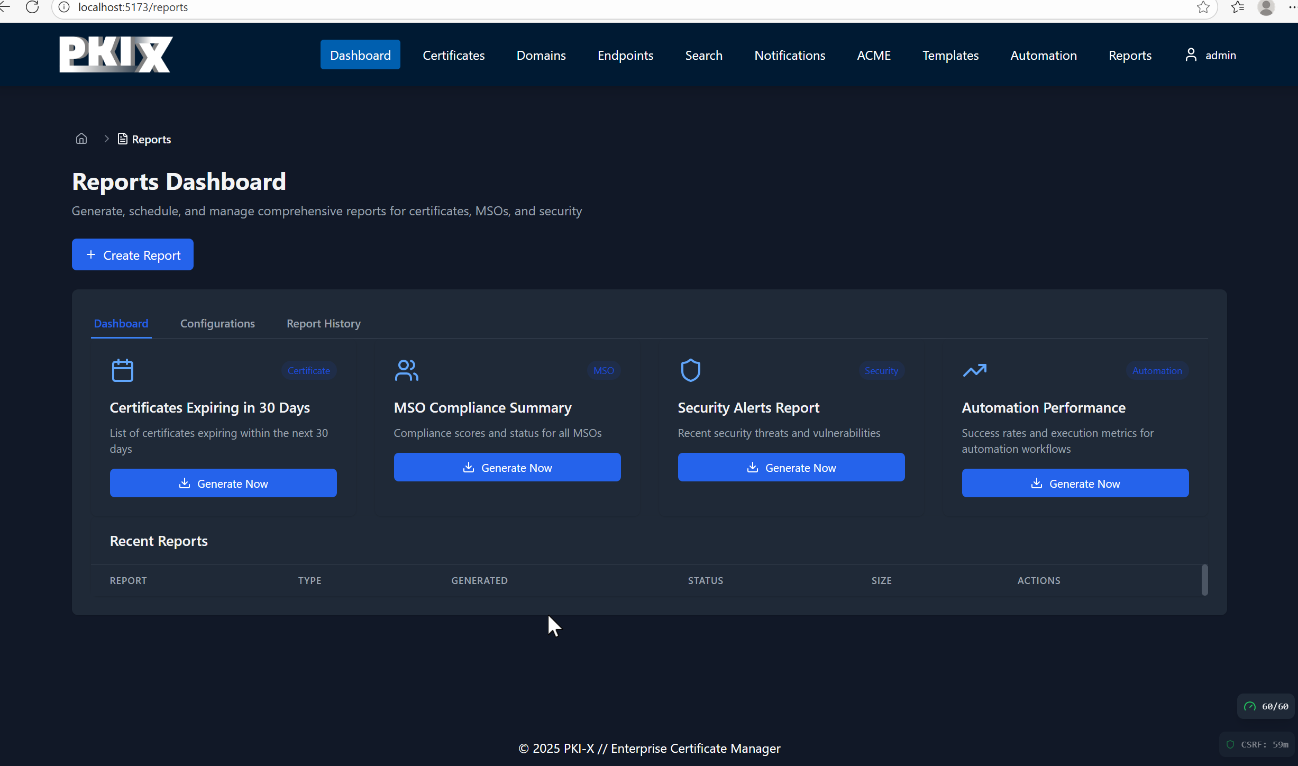Generate the MSO Compliance Summary now

point(507,468)
